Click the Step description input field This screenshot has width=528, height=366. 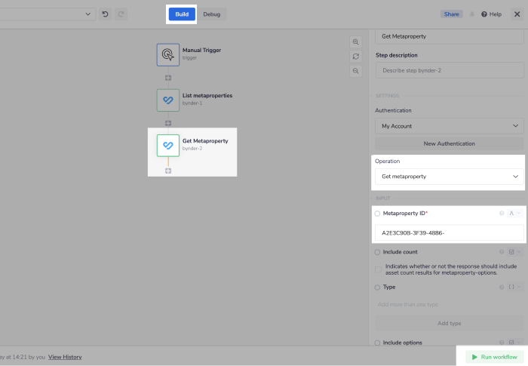click(449, 70)
